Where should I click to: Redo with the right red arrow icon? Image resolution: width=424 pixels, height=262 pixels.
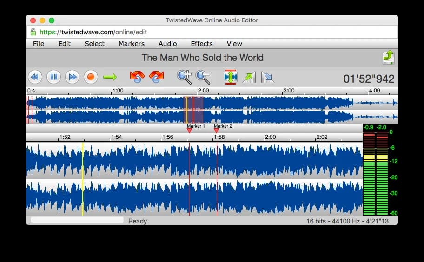point(156,77)
